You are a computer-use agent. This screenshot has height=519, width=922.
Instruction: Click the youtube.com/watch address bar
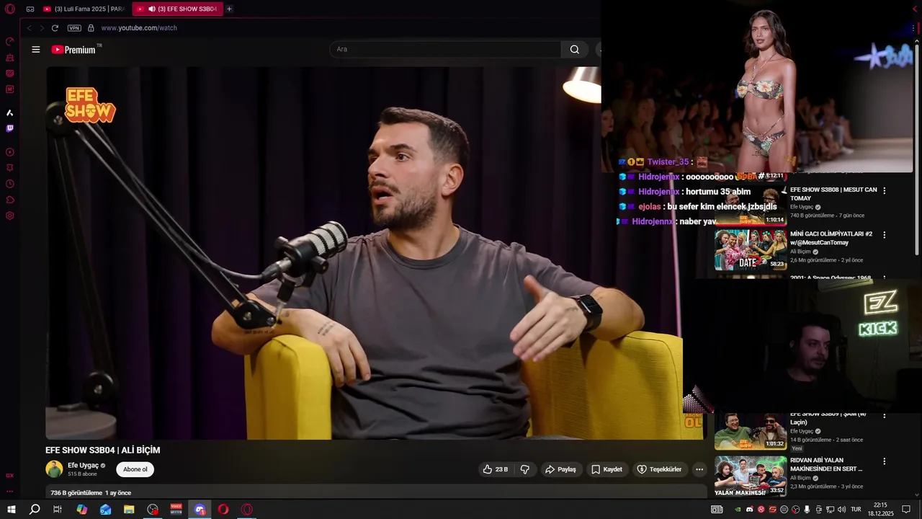[139, 28]
